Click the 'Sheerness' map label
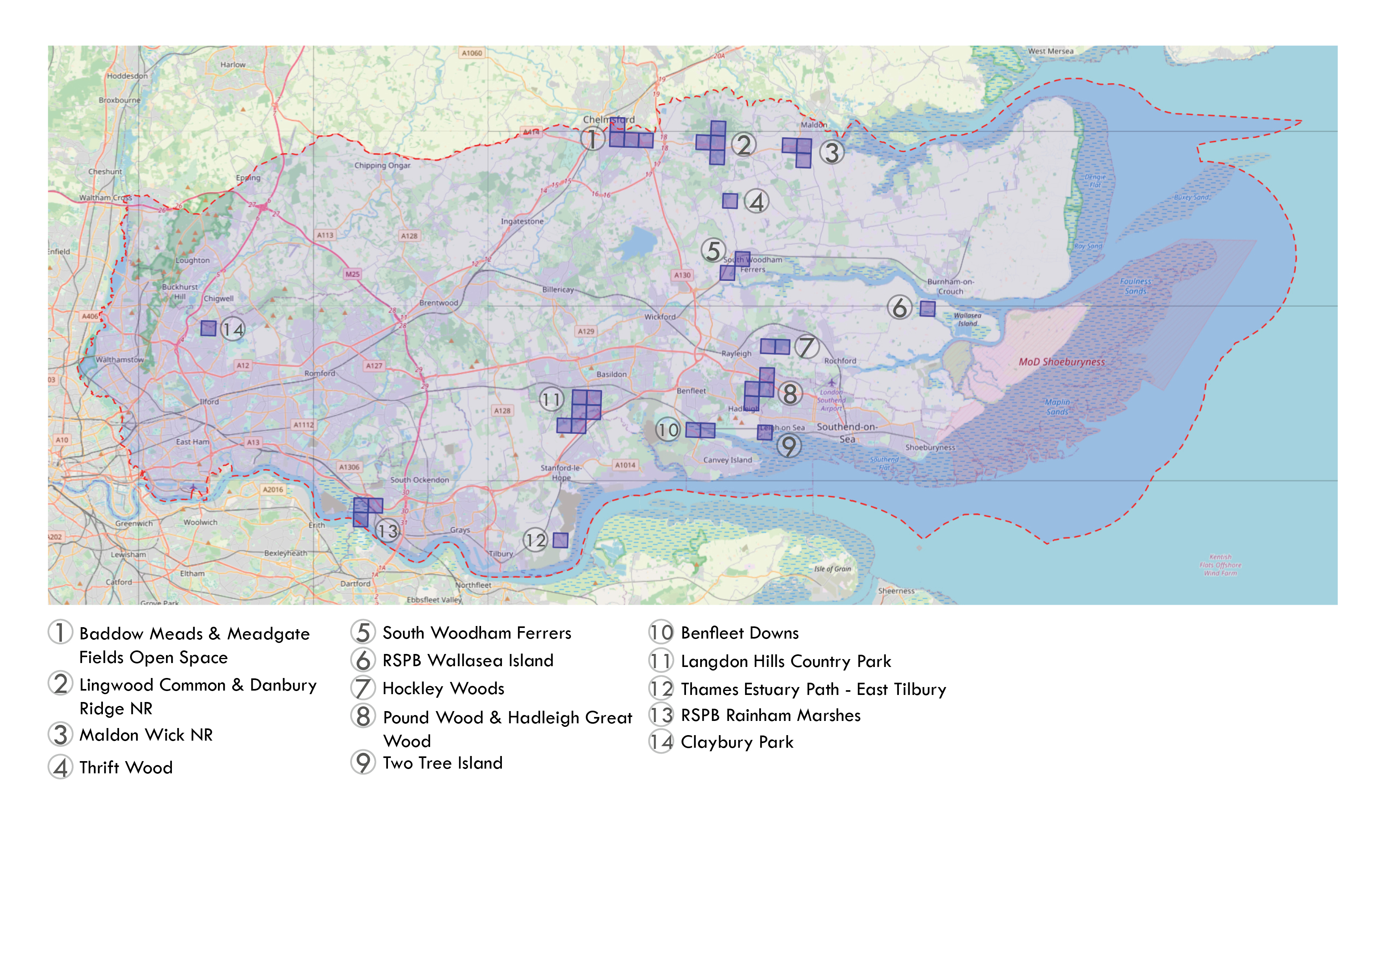 tap(896, 591)
